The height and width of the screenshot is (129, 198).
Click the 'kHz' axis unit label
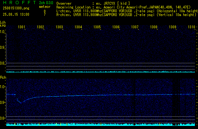(x=3, y=25)
